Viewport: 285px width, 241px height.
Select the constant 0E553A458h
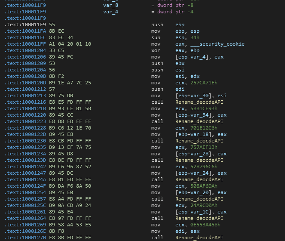point(205,225)
